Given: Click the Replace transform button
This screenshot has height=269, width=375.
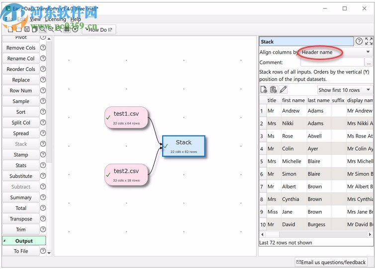Looking at the screenshot, I should coord(21,80).
